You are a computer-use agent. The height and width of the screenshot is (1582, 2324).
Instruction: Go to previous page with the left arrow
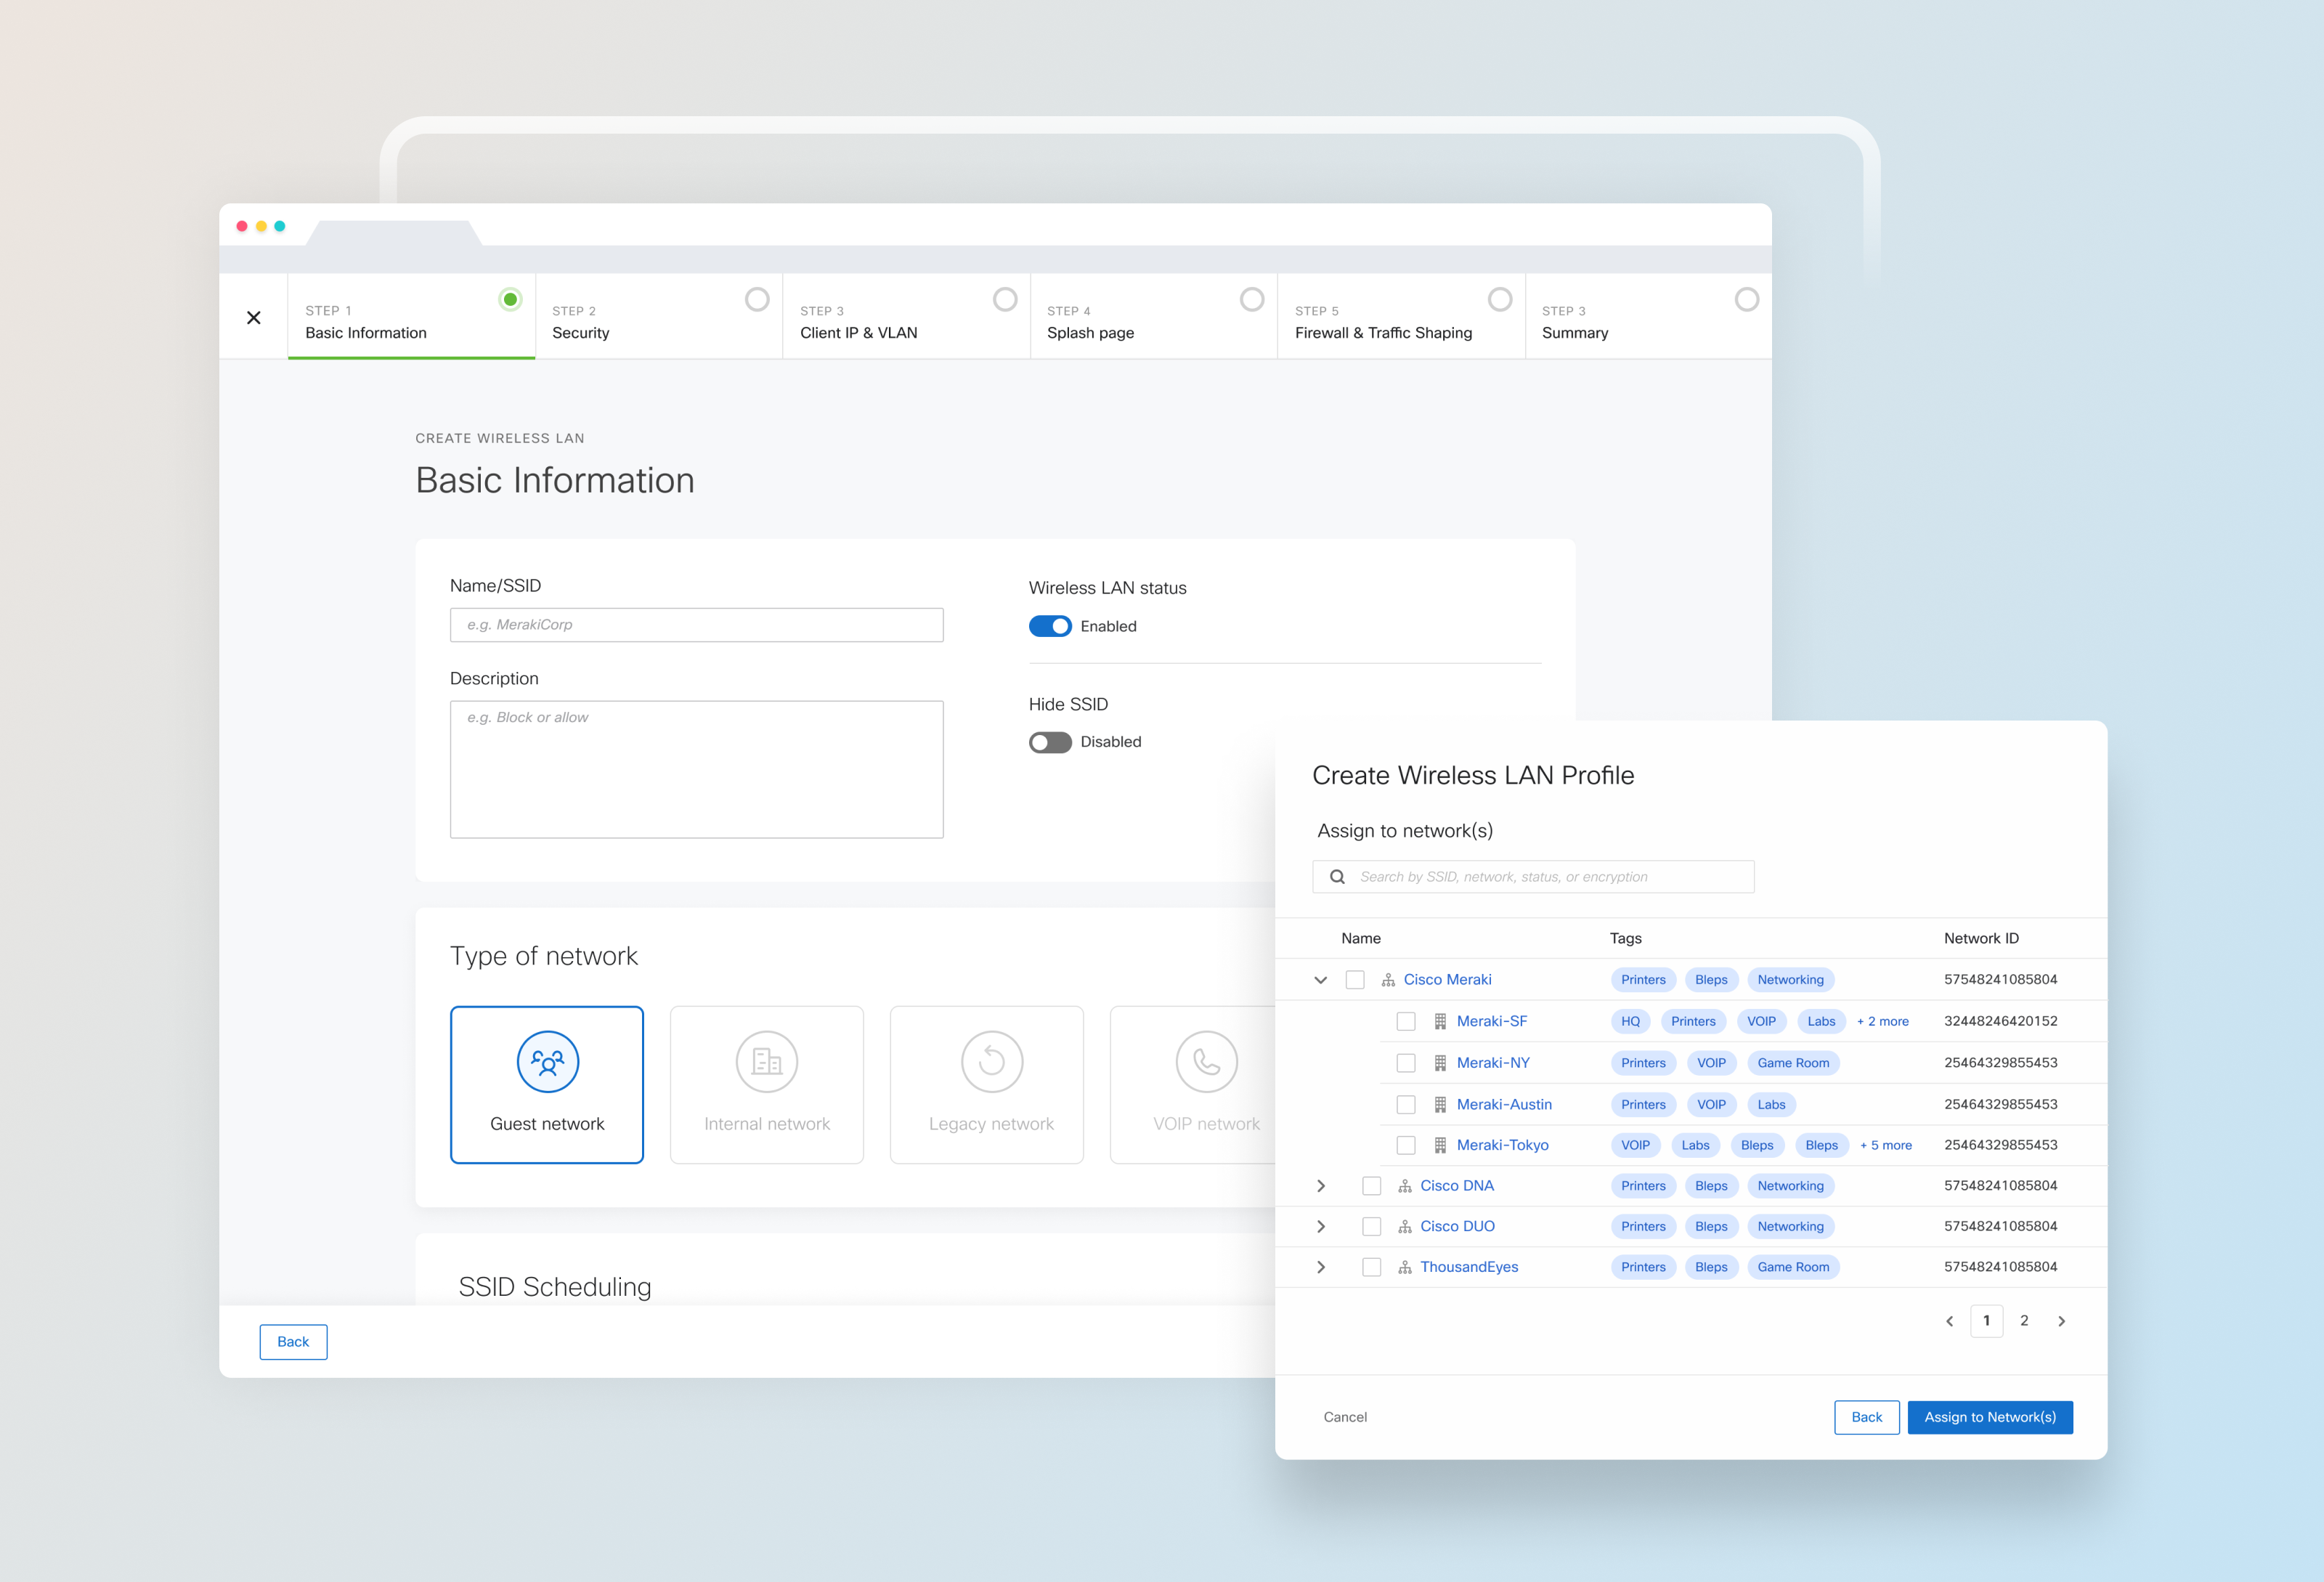(1949, 1321)
